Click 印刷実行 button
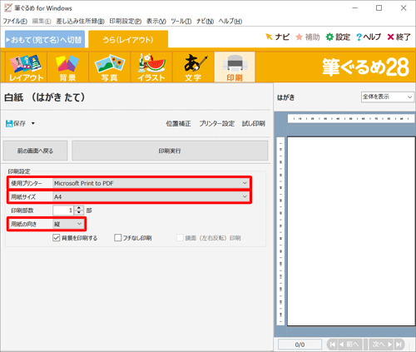This screenshot has width=416, height=352. tap(170, 151)
